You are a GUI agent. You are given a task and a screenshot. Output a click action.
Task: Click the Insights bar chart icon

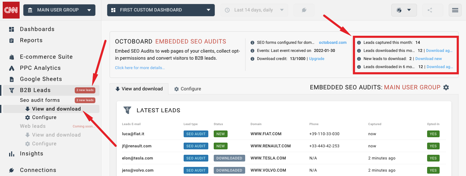[11, 154]
